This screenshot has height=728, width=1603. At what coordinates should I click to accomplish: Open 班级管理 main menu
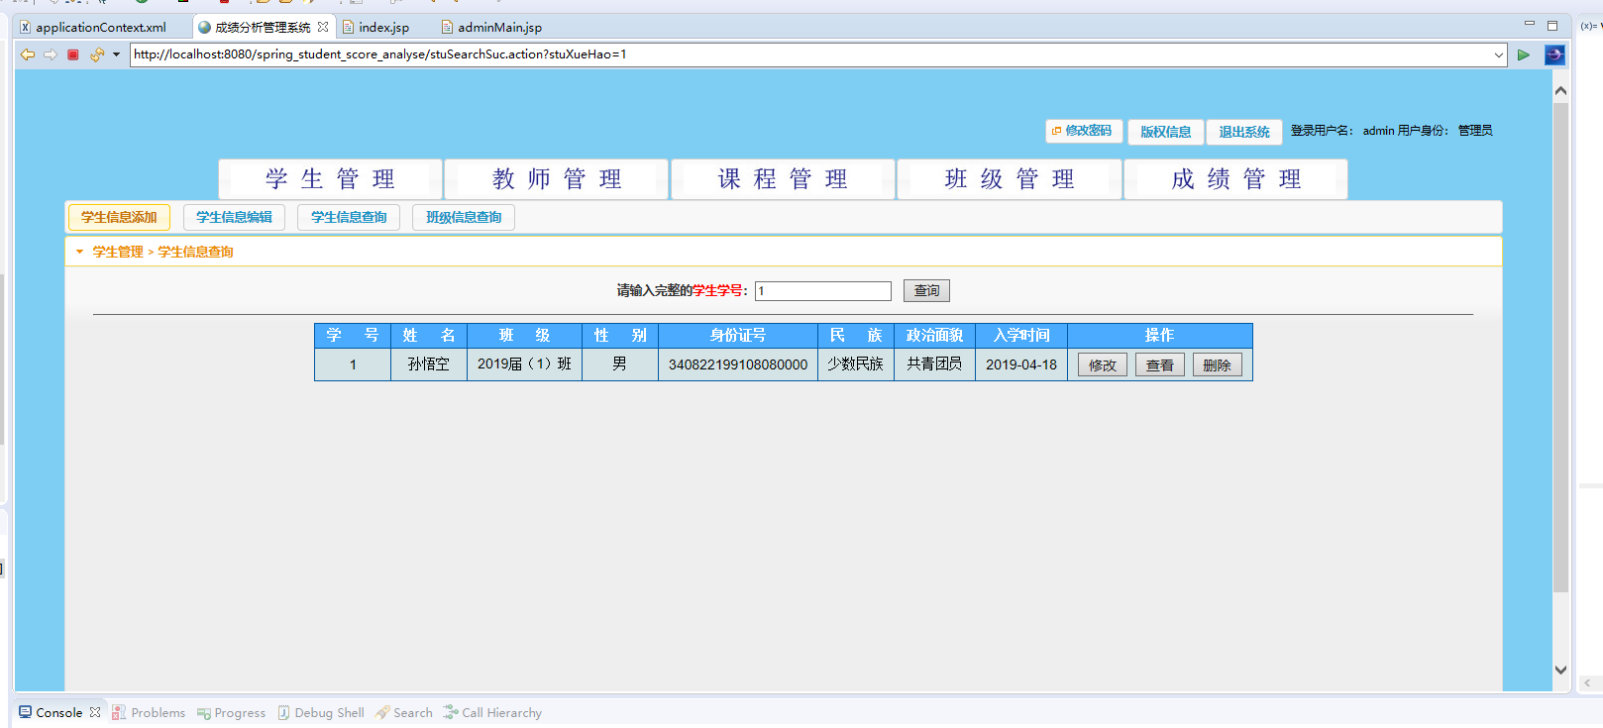tap(1010, 179)
